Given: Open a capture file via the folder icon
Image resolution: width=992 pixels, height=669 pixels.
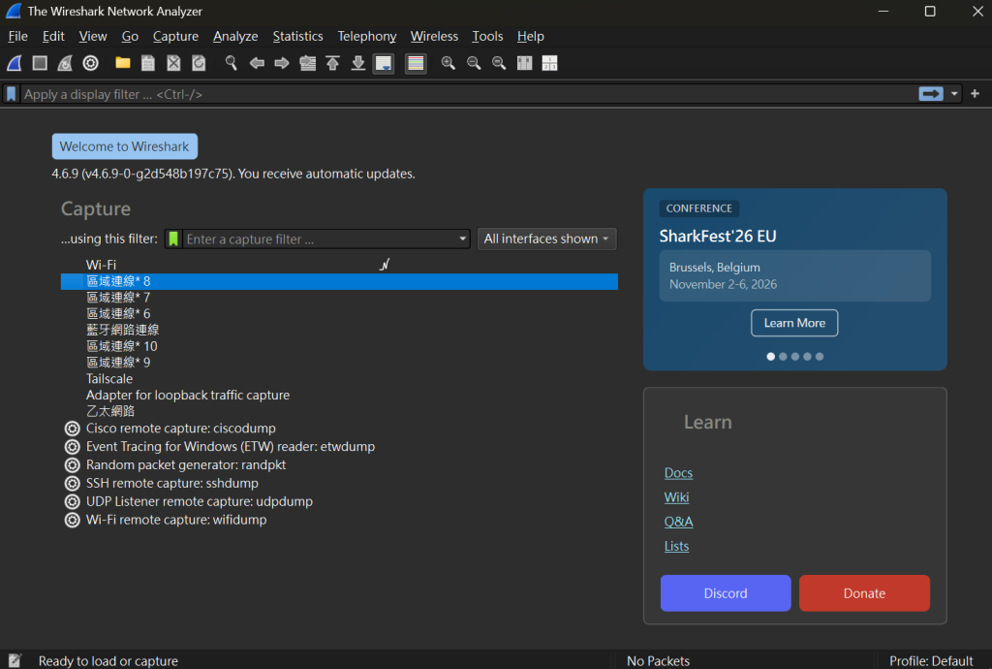Looking at the screenshot, I should pyautogui.click(x=123, y=63).
